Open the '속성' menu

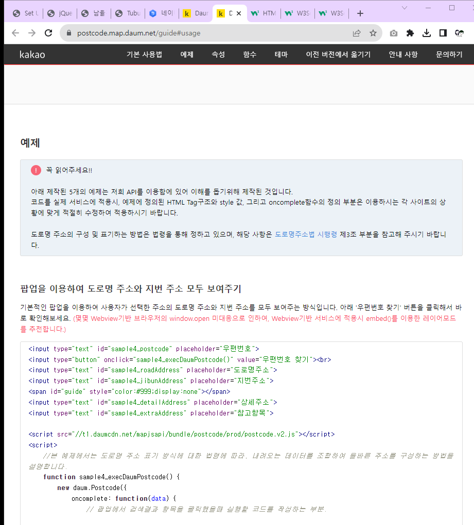(218, 54)
